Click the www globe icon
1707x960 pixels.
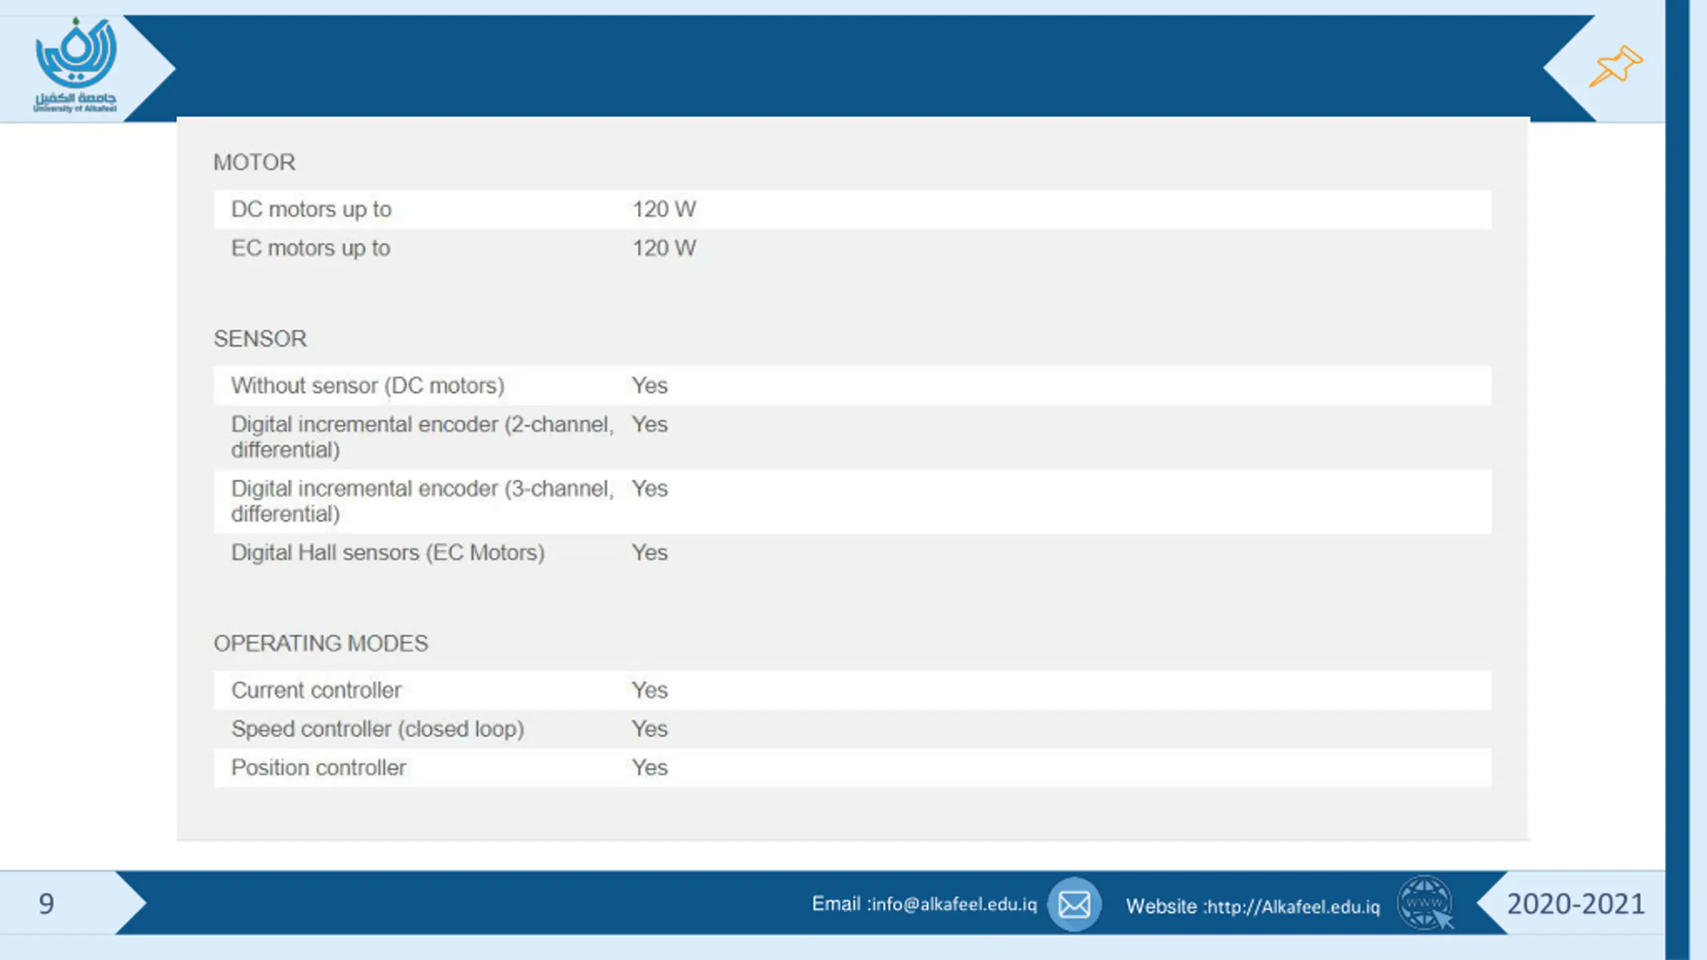click(x=1425, y=903)
